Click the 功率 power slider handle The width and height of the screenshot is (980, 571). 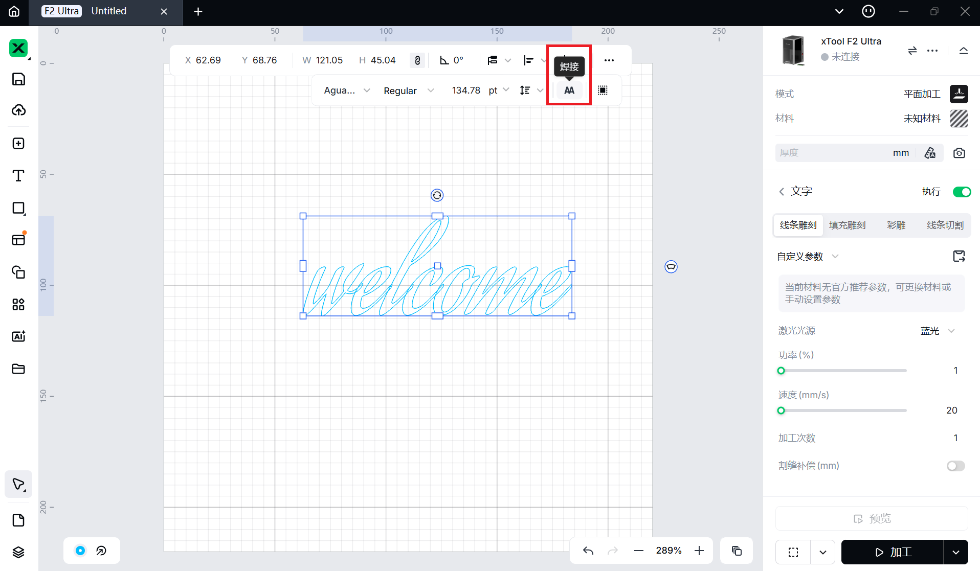pyautogui.click(x=781, y=371)
